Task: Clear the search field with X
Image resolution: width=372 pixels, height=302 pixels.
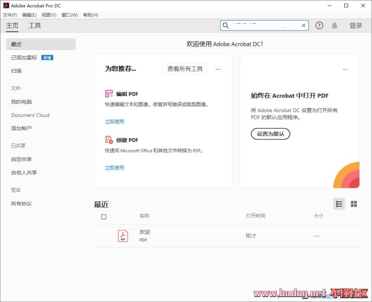Action: pos(303,25)
